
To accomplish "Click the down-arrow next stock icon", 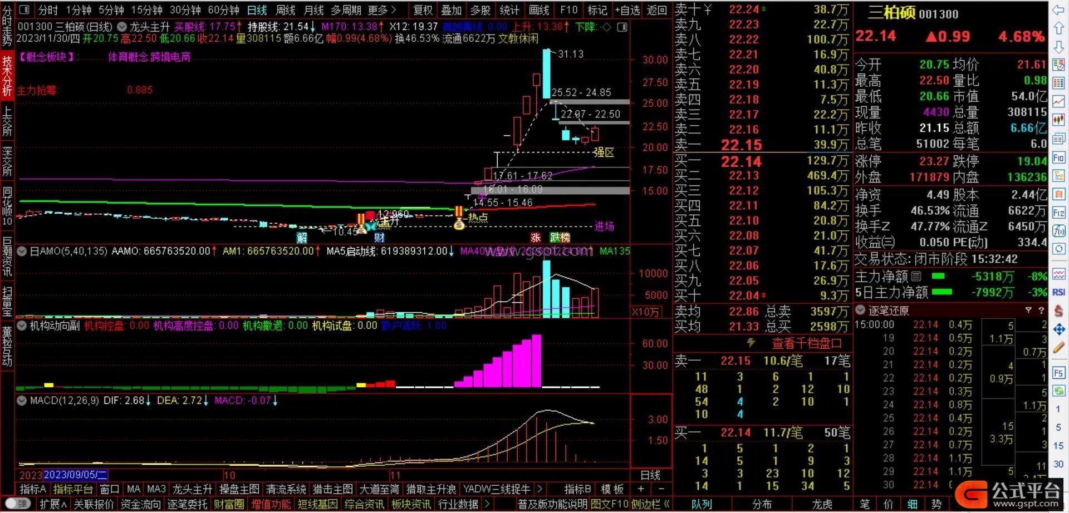I will pos(1058,46).
